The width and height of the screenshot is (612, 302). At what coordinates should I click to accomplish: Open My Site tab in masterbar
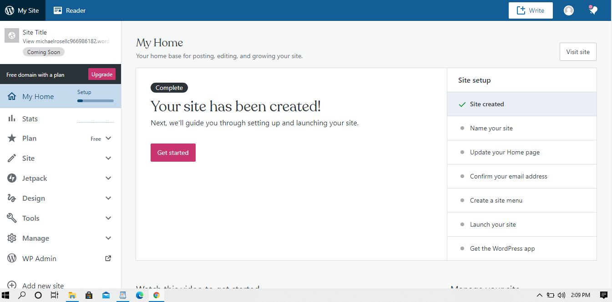coord(23,10)
